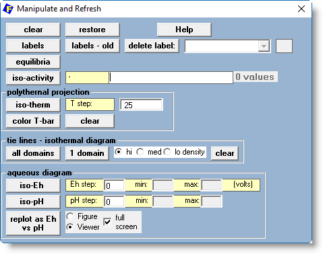
Task: Open the delete label dropdown arrow
Action: pyautogui.click(x=264, y=46)
